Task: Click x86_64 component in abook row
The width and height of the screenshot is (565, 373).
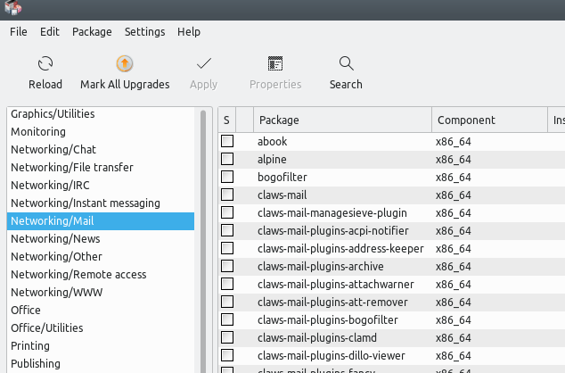Action: coord(454,141)
